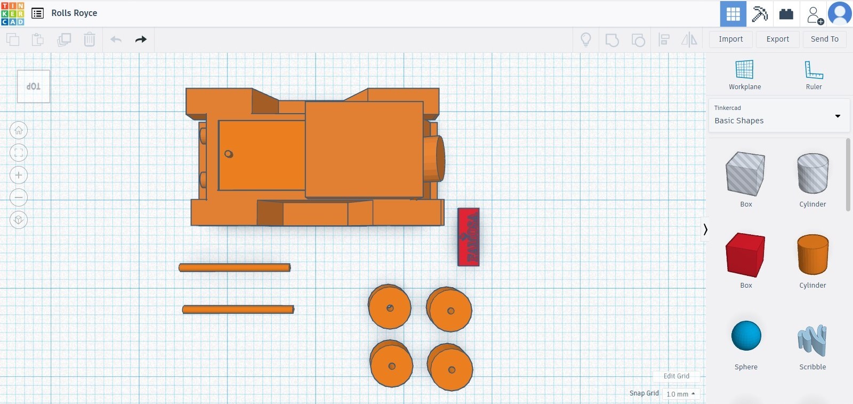The height and width of the screenshot is (404, 853).
Task: Click the Ungroup shapes icon
Action: pyautogui.click(x=638, y=39)
